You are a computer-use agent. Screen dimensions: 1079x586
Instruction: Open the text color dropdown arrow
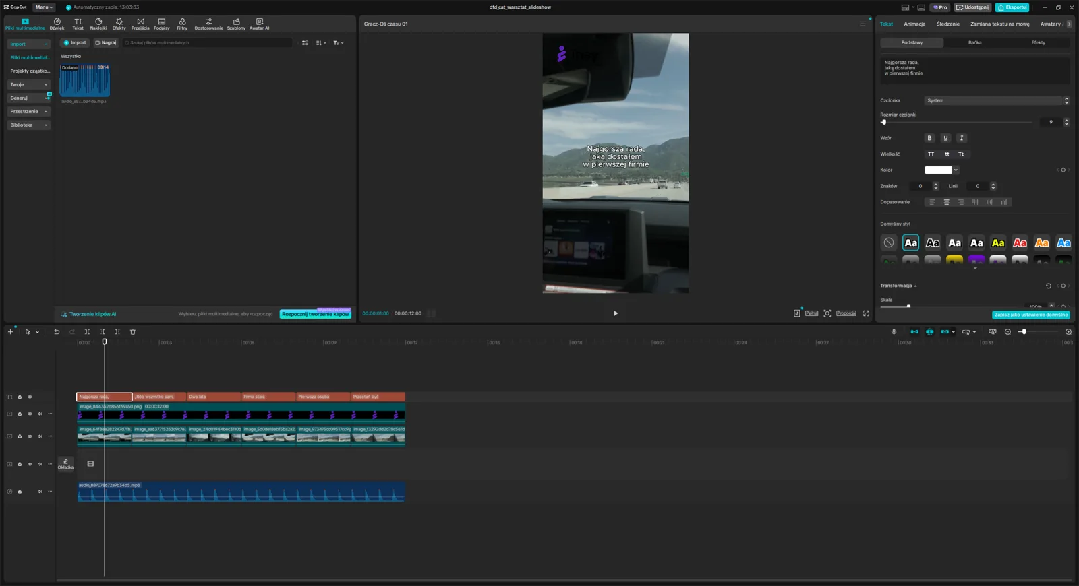coord(956,170)
